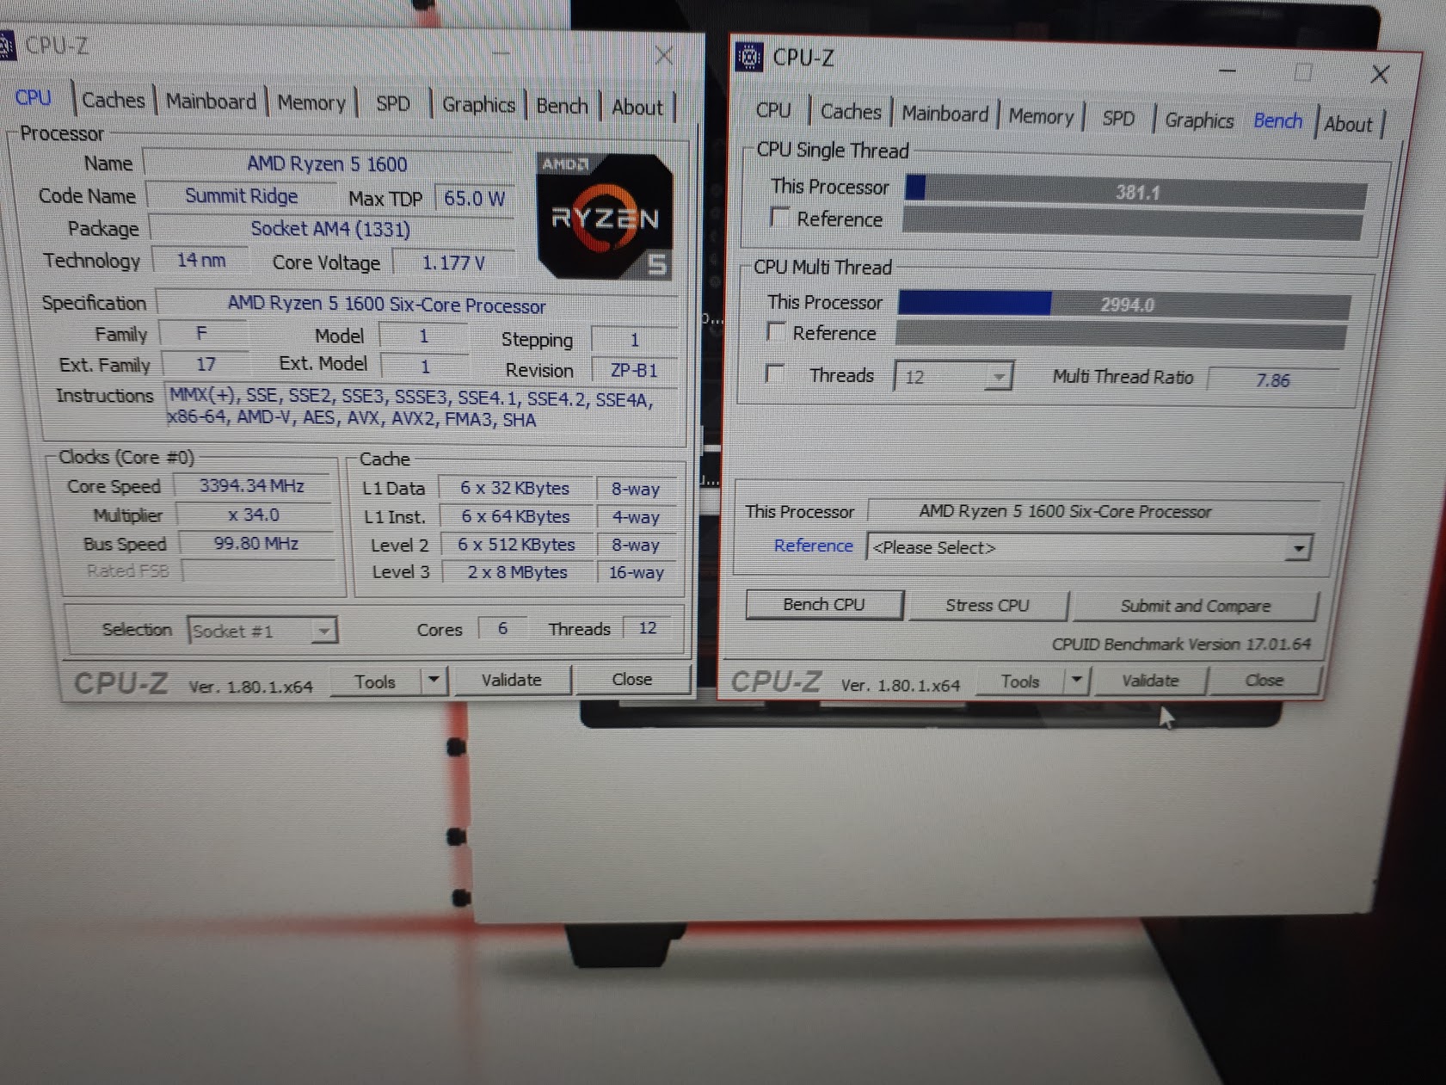
Task: Click Close button in left CPU-Z window
Action: (x=632, y=679)
